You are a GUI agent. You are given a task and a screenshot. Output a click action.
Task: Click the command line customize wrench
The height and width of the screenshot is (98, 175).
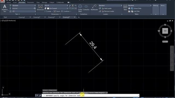coord(40,96)
